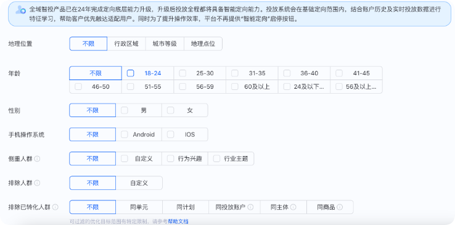Select 地理点位 for 地理位置
Image resolution: width=455 pixels, height=225 pixels.
203,44
